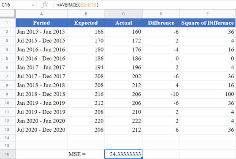Viewport: 236px width, 159px height.
Task: Click Expected value 220
Action: click(86, 121)
